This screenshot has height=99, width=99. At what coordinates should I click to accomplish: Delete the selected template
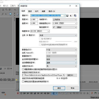(71, 16)
